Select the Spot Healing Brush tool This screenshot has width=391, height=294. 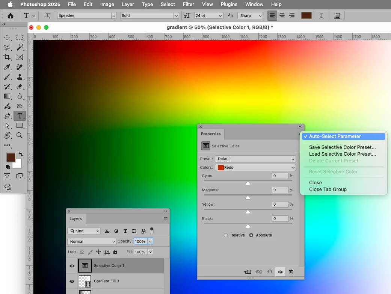tap(20, 67)
